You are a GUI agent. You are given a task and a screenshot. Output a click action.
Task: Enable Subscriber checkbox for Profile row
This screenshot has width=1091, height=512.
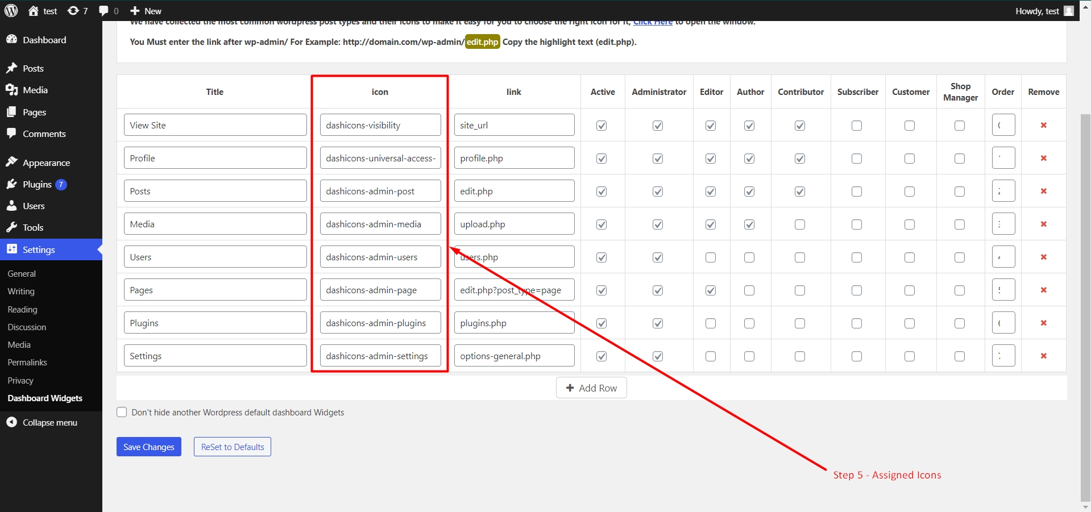857,159
